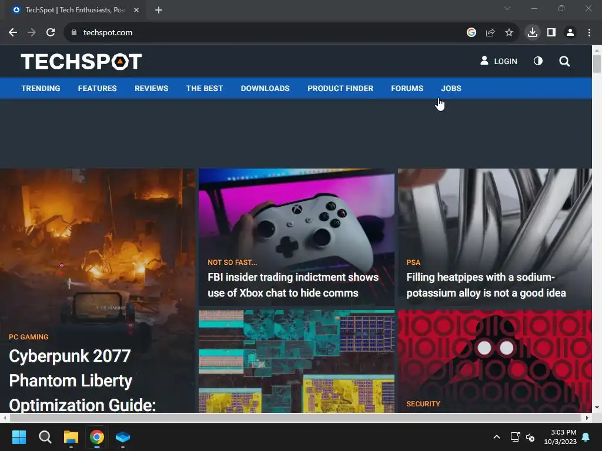Click the Google icon in address bar
602x451 pixels.
[471, 33]
